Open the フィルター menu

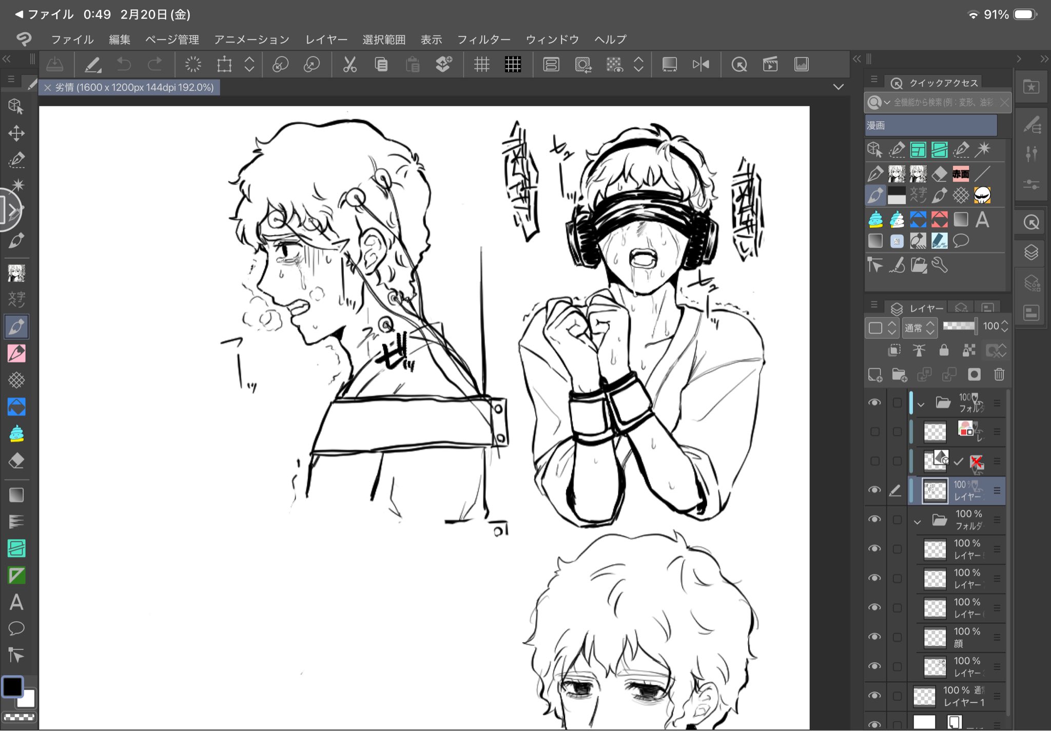(x=483, y=40)
